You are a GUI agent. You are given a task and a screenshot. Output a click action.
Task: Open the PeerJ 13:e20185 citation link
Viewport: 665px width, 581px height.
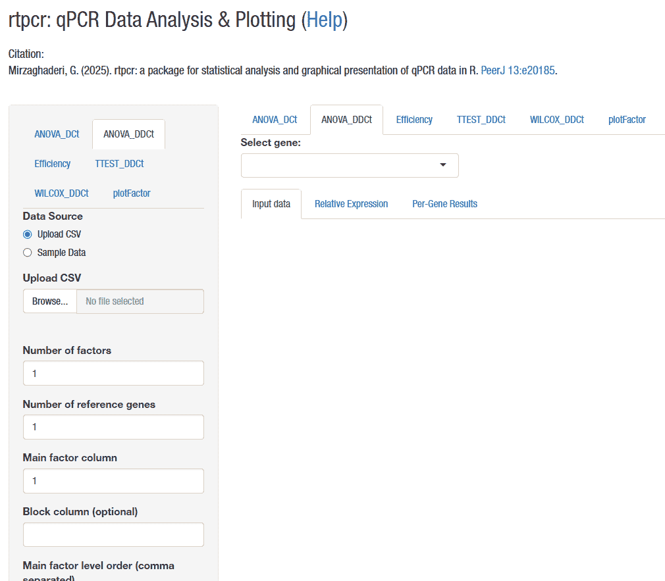[x=519, y=70]
